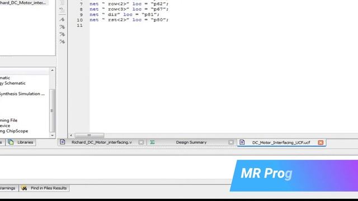Viewport: 358px width, 201px height.
Task: Open the Find in Files Results tab
Action: (x=44, y=188)
